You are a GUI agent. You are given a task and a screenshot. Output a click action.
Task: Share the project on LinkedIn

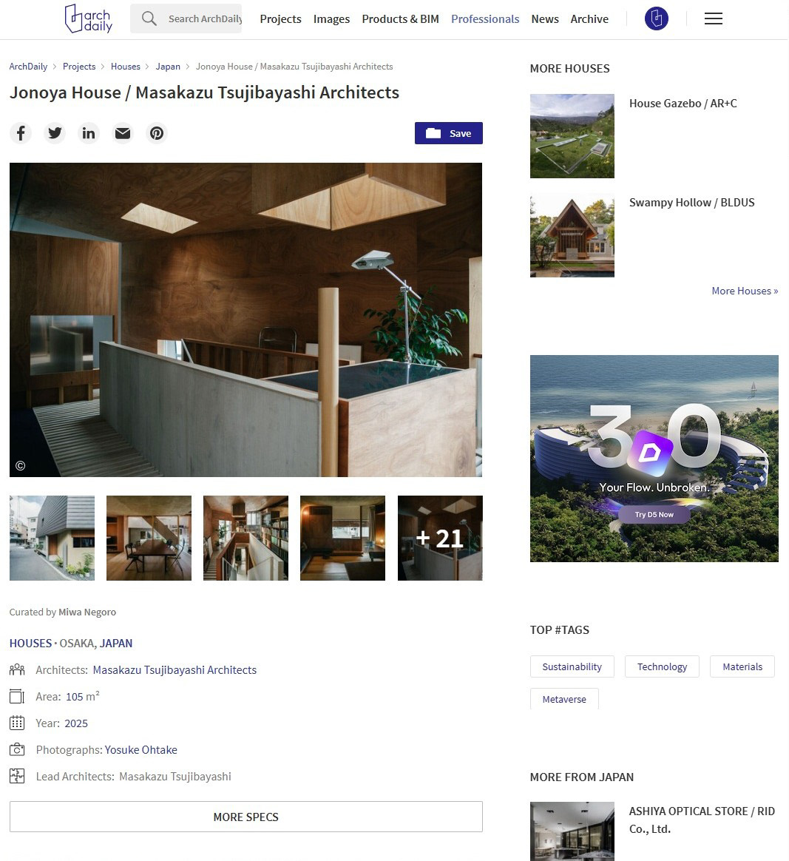pos(89,133)
